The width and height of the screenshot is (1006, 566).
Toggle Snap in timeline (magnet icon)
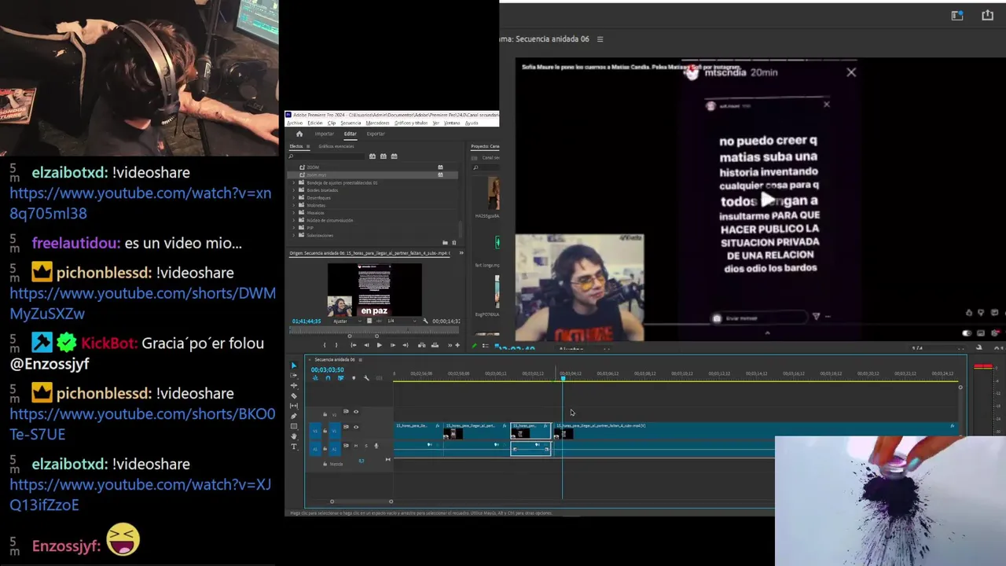(328, 378)
